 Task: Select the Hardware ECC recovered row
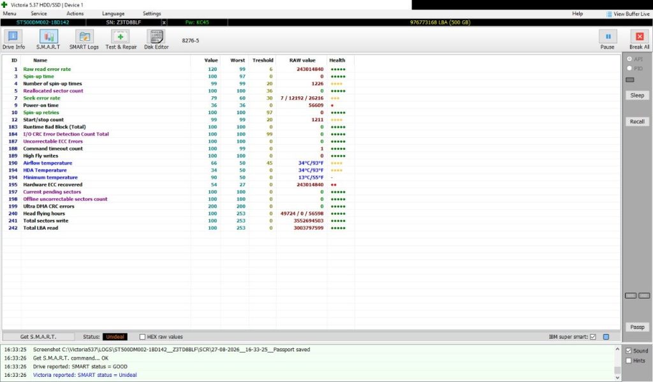tap(179, 185)
